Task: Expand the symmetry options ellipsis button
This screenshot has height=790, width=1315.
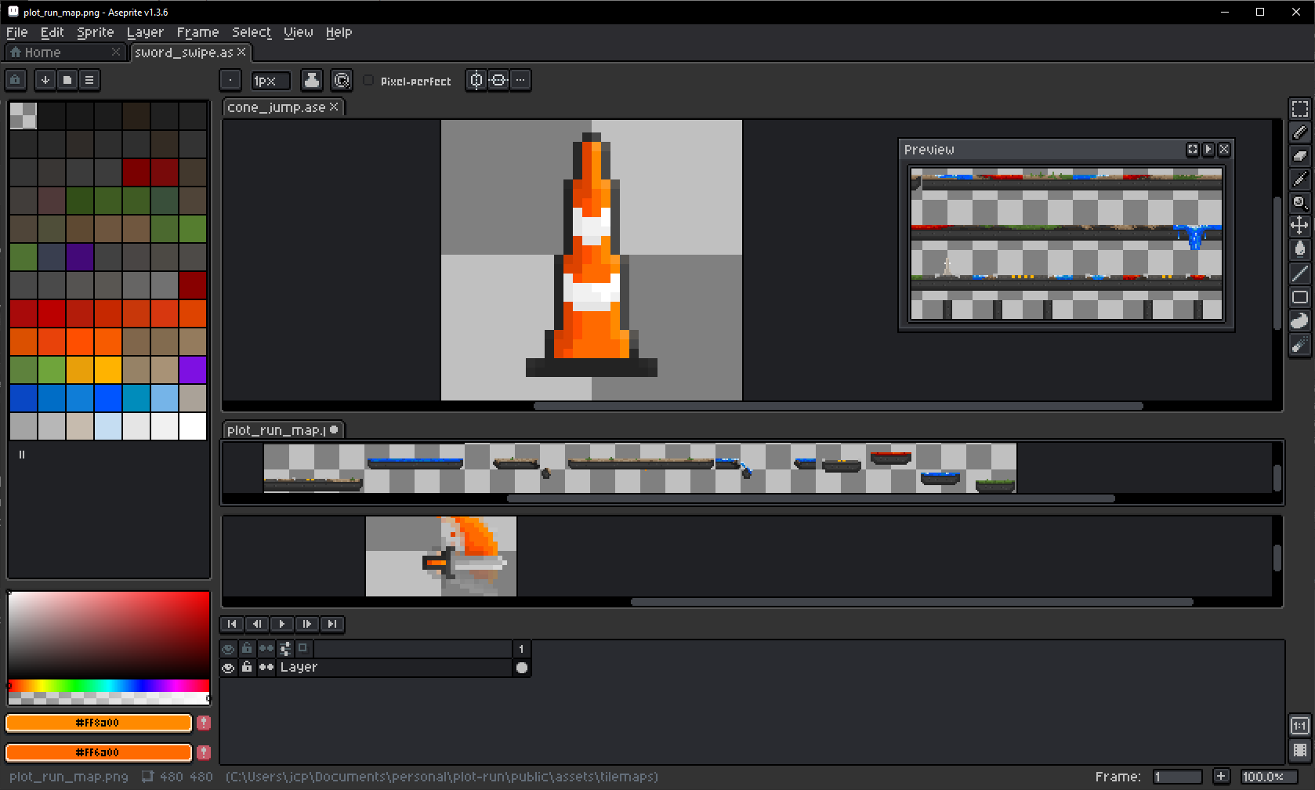Action: tap(520, 80)
